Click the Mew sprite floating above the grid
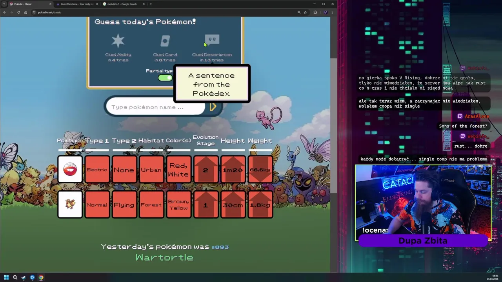Viewport: 502px width, 282px height. pyautogui.click(x=268, y=118)
